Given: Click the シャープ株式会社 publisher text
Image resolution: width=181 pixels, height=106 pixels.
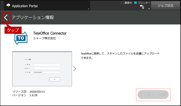Looking at the screenshot, I should [x=45, y=38].
